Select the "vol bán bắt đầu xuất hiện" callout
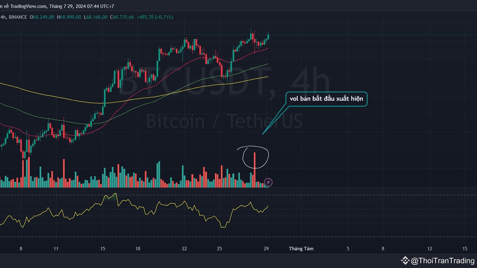Image resolution: width=477 pixels, height=268 pixels. click(326, 99)
